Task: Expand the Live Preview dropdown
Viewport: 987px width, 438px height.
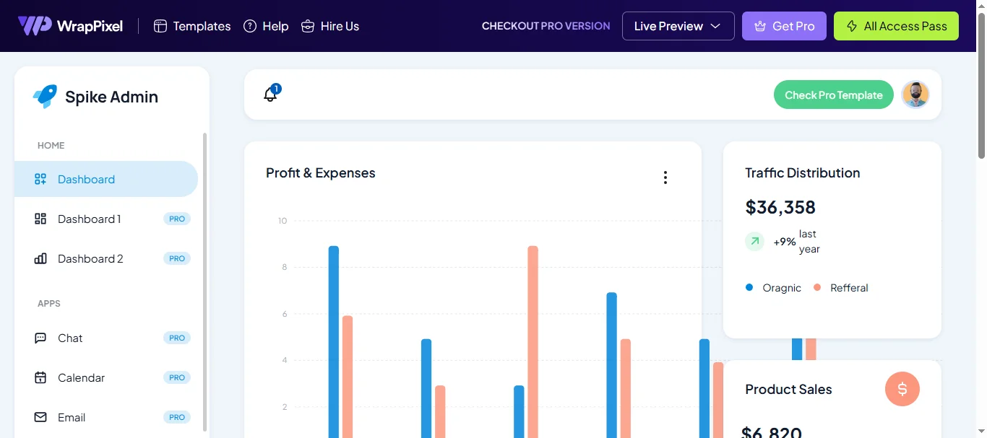Action: pyautogui.click(x=678, y=26)
